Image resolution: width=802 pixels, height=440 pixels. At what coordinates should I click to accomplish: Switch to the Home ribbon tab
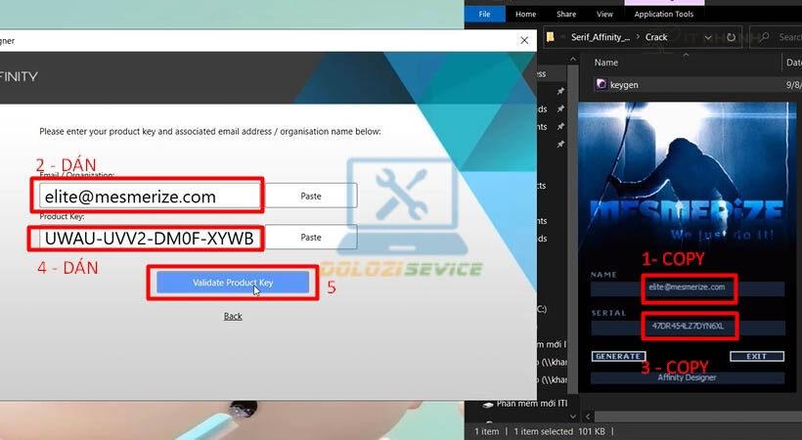pyautogui.click(x=526, y=15)
